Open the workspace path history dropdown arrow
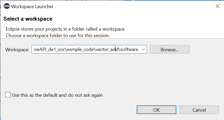 click(x=143, y=49)
